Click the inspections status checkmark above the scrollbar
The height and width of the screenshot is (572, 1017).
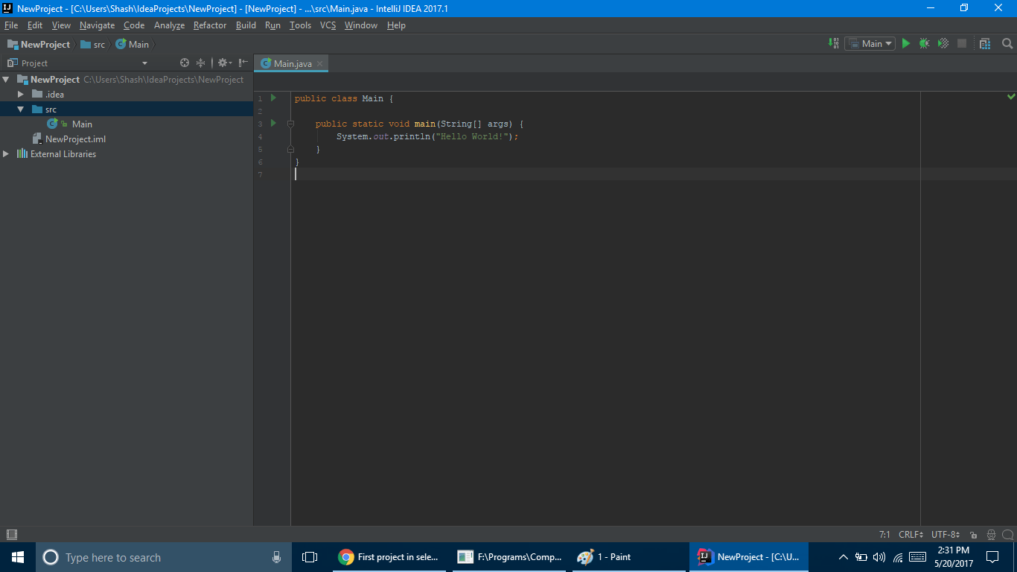1010,97
